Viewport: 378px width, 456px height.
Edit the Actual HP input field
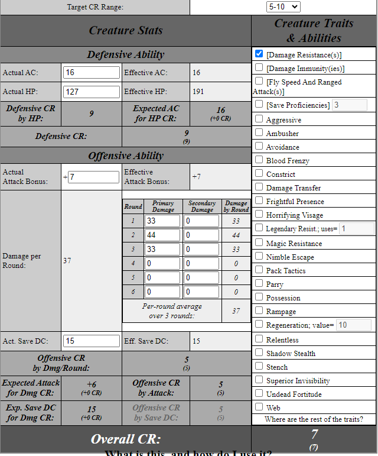tap(92, 92)
